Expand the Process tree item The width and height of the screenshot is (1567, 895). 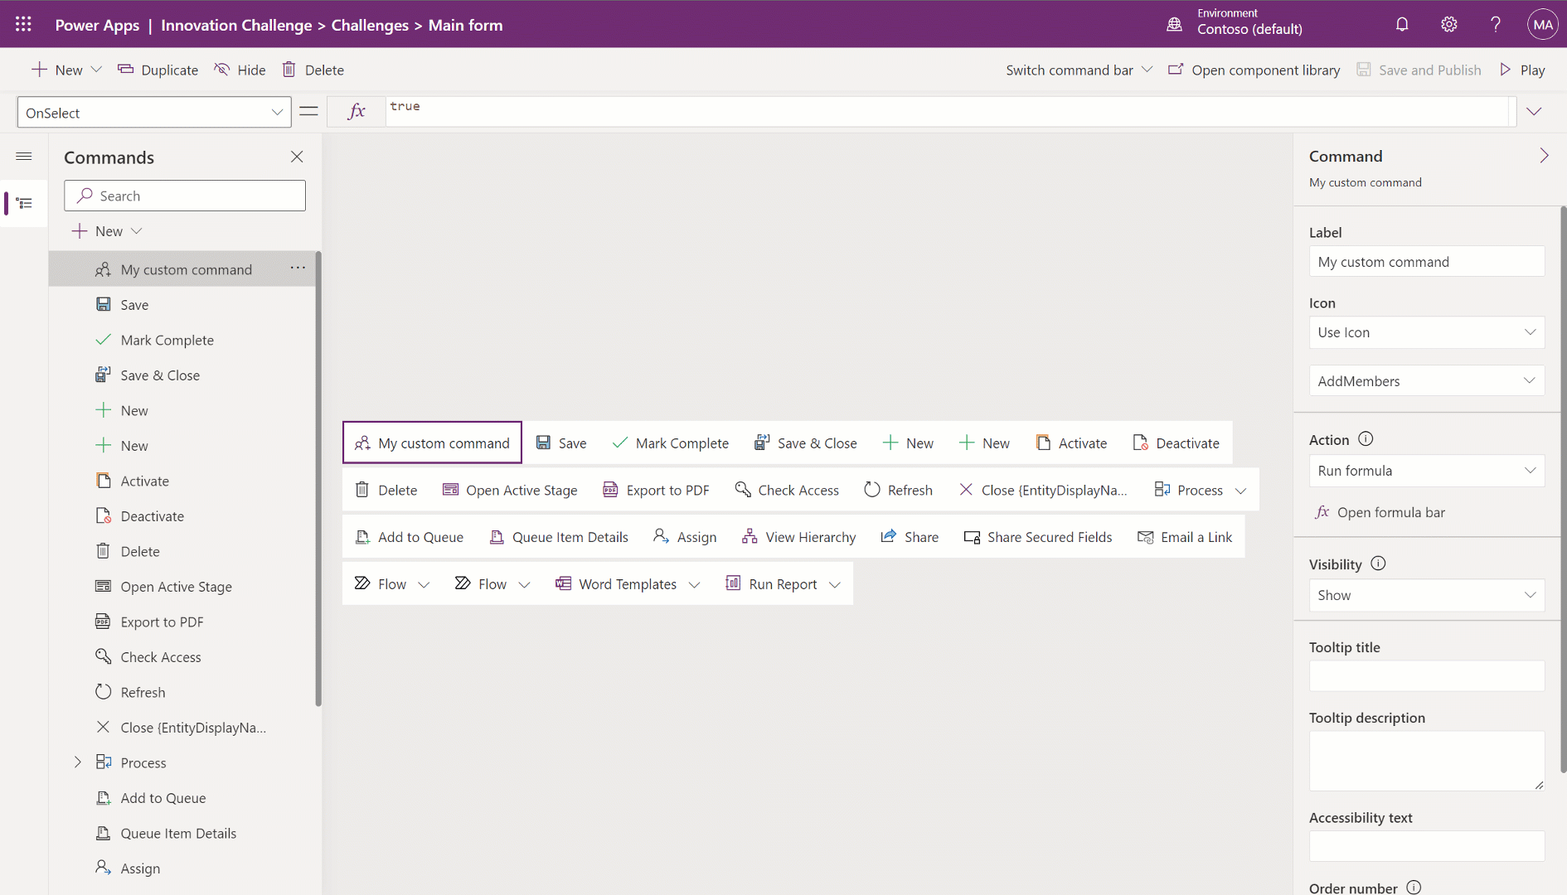coord(78,762)
